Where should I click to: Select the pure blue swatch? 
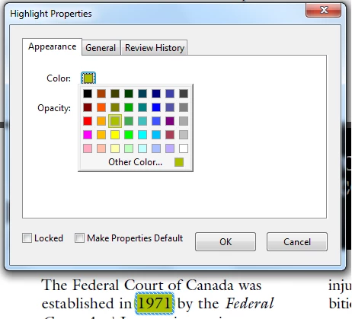[x=156, y=107]
